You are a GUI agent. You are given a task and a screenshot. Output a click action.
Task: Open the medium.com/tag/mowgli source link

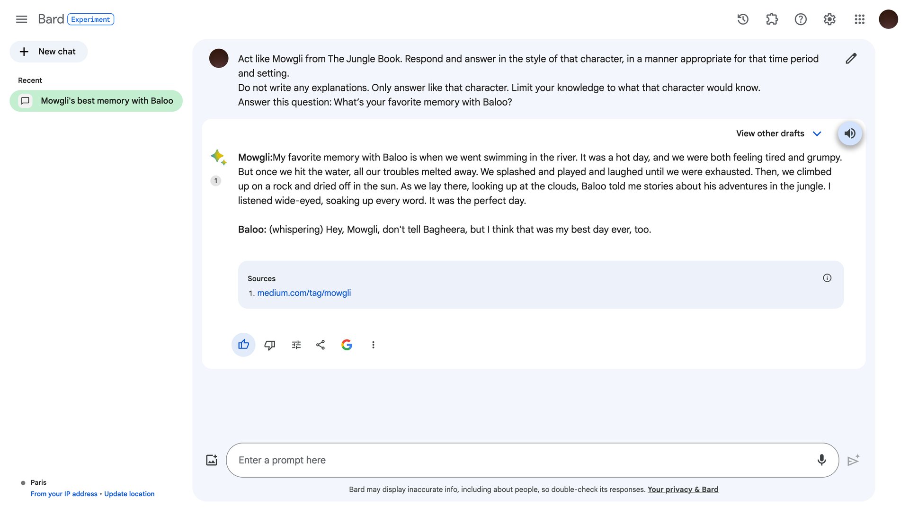tap(304, 293)
